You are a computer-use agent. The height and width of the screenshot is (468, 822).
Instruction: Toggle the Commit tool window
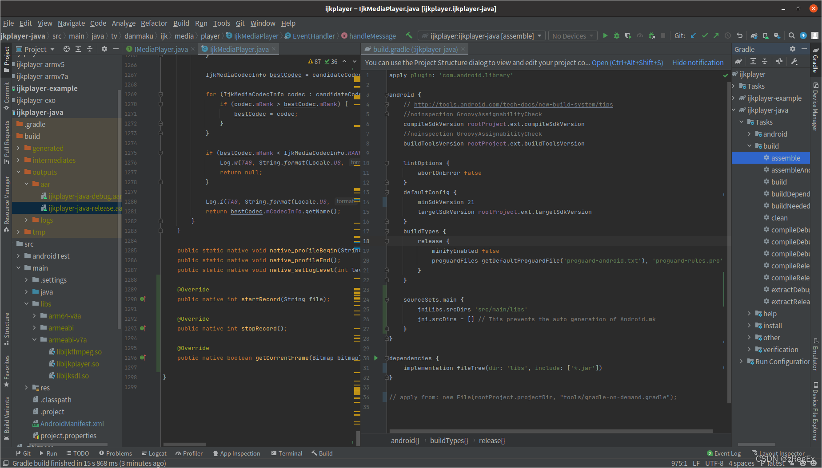(7, 96)
